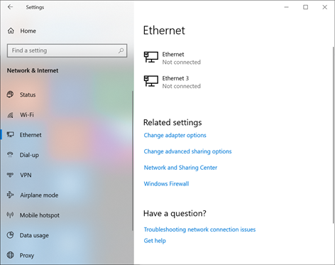Open Change adapter options link
Screen dimensions: 335x265
175,135
